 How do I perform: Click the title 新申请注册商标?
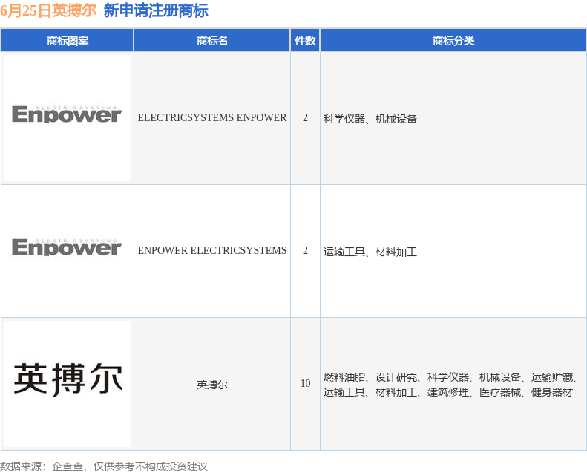156,10
